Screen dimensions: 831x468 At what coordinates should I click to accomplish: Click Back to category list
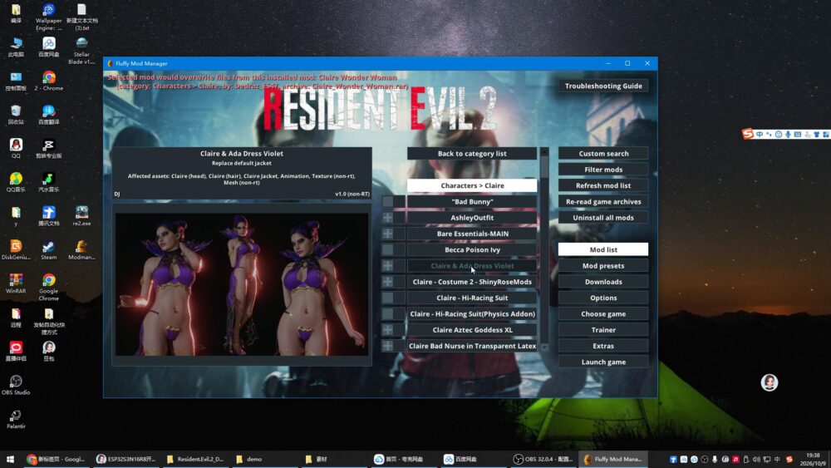pyautogui.click(x=472, y=153)
